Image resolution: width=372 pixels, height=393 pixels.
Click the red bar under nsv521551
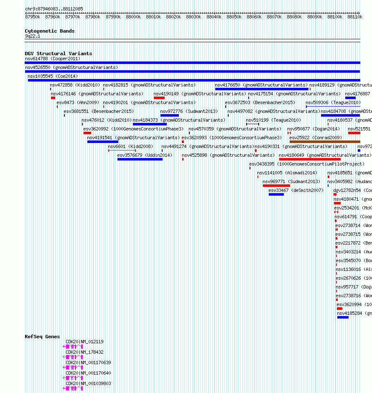[x=354, y=133]
